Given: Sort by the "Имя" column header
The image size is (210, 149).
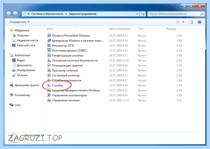Looking at the screenshot, I should click(50, 29).
